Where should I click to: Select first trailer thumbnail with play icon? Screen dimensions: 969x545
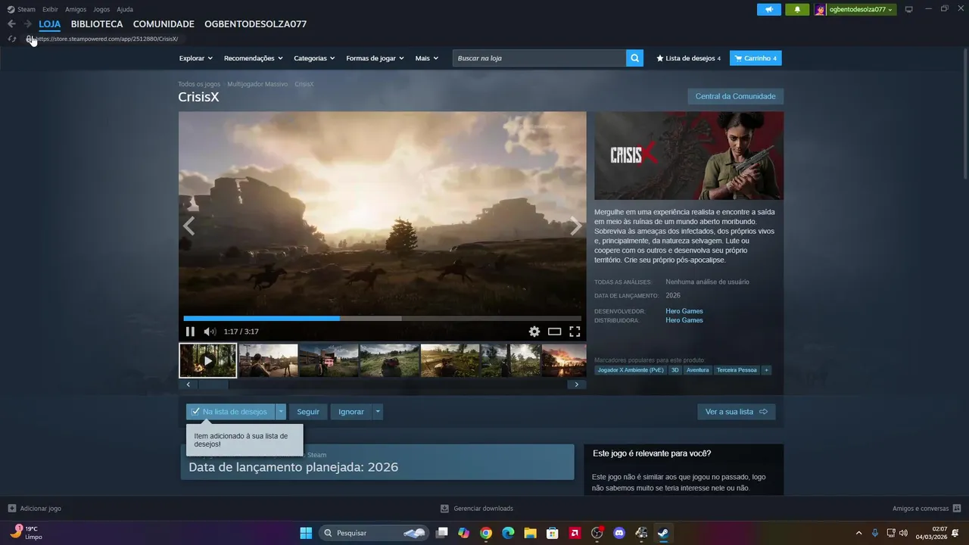208,360
